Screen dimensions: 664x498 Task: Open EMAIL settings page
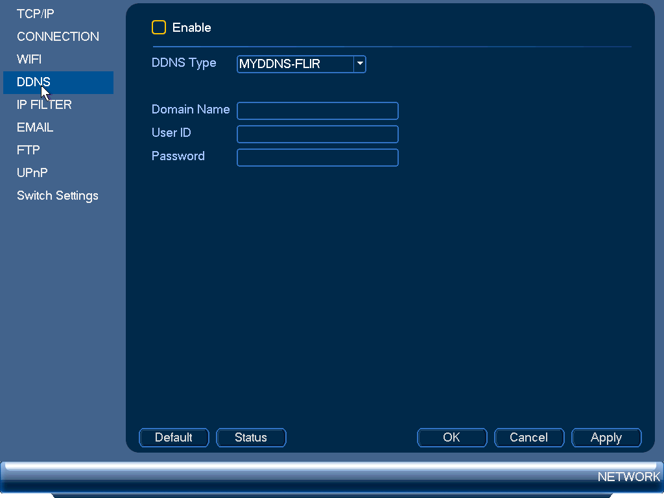35,128
